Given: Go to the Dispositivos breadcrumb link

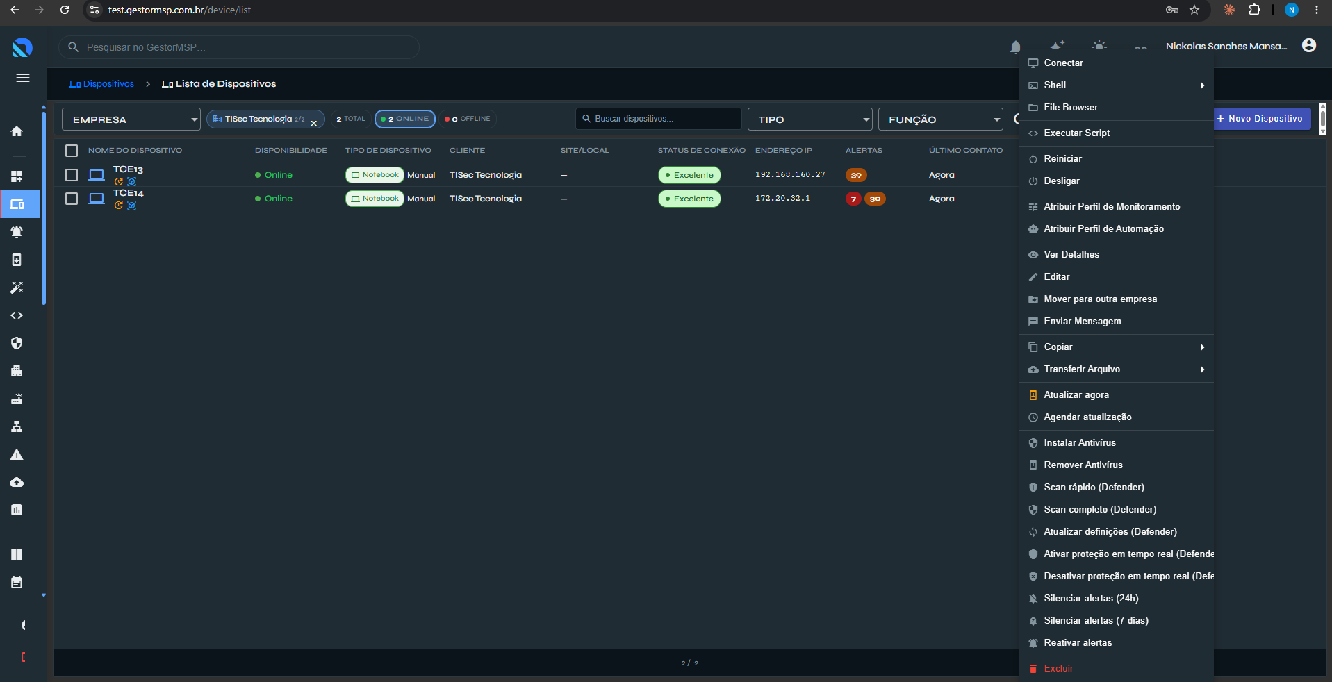Looking at the screenshot, I should (102, 84).
